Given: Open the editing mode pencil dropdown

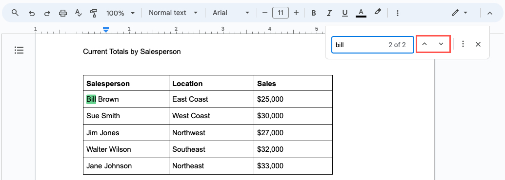Looking at the screenshot, I should (x=460, y=13).
